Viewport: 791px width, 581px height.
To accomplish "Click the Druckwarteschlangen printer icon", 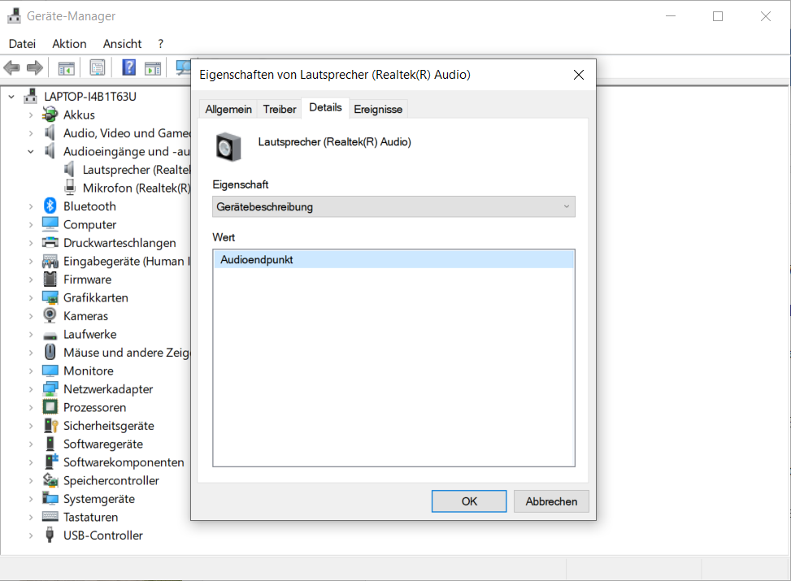I will (x=50, y=243).
